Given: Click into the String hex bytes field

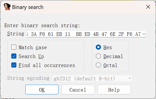Looking at the screenshot, I should [84, 34].
